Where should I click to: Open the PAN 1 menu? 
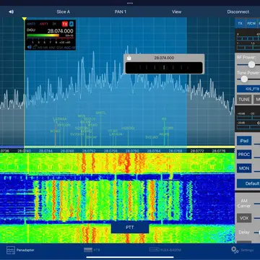coord(120,12)
